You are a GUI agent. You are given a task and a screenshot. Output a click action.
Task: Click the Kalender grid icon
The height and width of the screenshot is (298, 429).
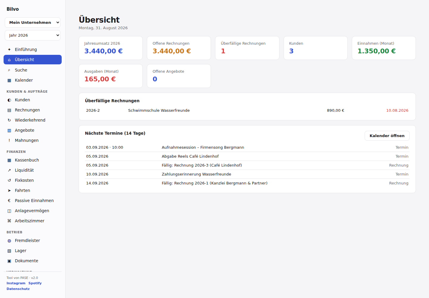[x=9, y=80]
